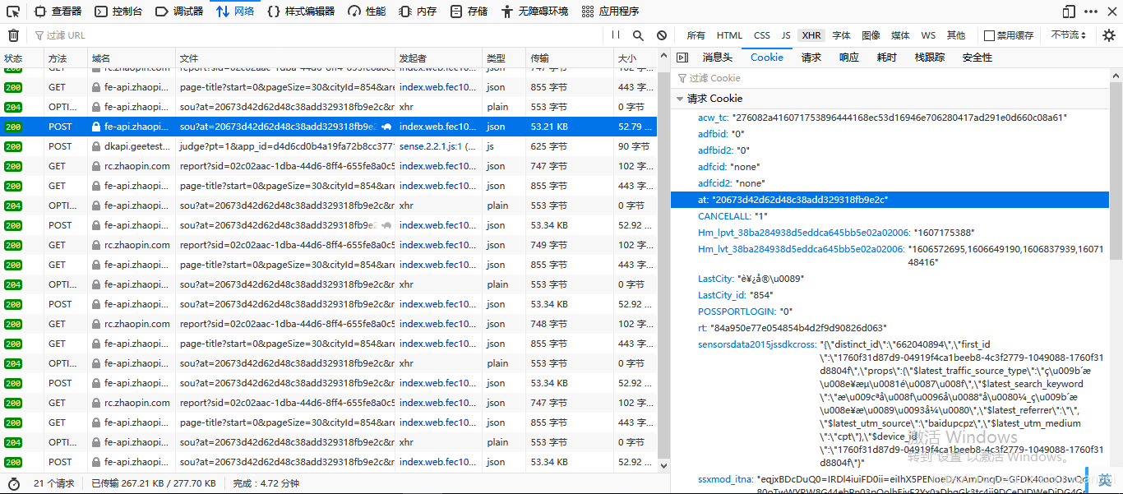Enable the 禁用缓存 checkbox
The width and height of the screenshot is (1123, 494).
(x=989, y=35)
